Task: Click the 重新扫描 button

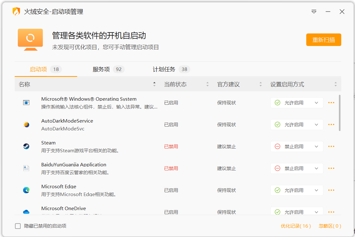Action: [x=323, y=40]
